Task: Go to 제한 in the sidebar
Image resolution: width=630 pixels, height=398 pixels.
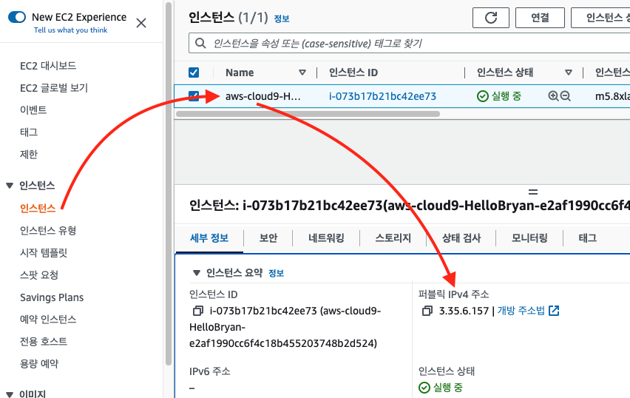Action: (29, 154)
